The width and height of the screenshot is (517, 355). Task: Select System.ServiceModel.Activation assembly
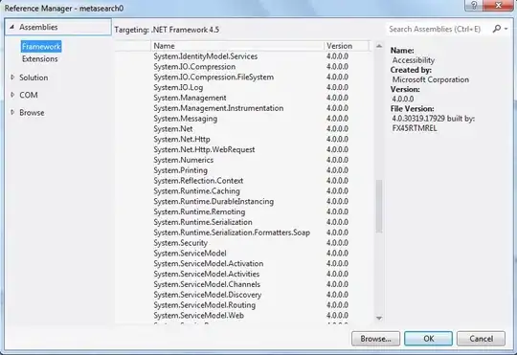click(244, 264)
